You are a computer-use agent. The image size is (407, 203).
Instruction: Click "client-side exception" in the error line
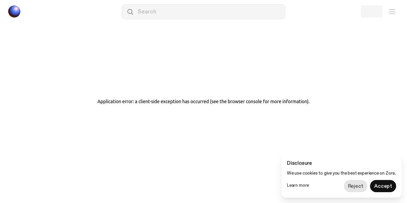click(160, 101)
